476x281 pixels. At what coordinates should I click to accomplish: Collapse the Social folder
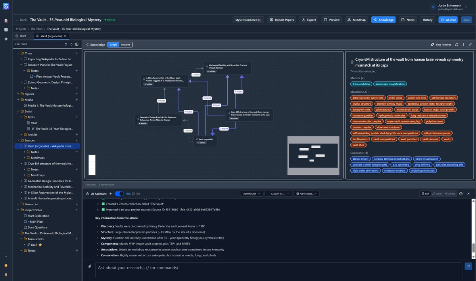(x=18, y=111)
